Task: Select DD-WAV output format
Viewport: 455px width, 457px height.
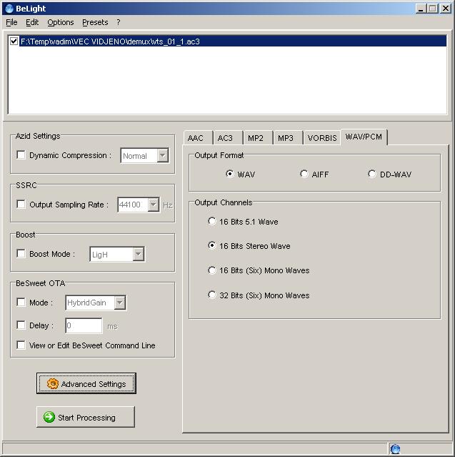Action: 371,174
